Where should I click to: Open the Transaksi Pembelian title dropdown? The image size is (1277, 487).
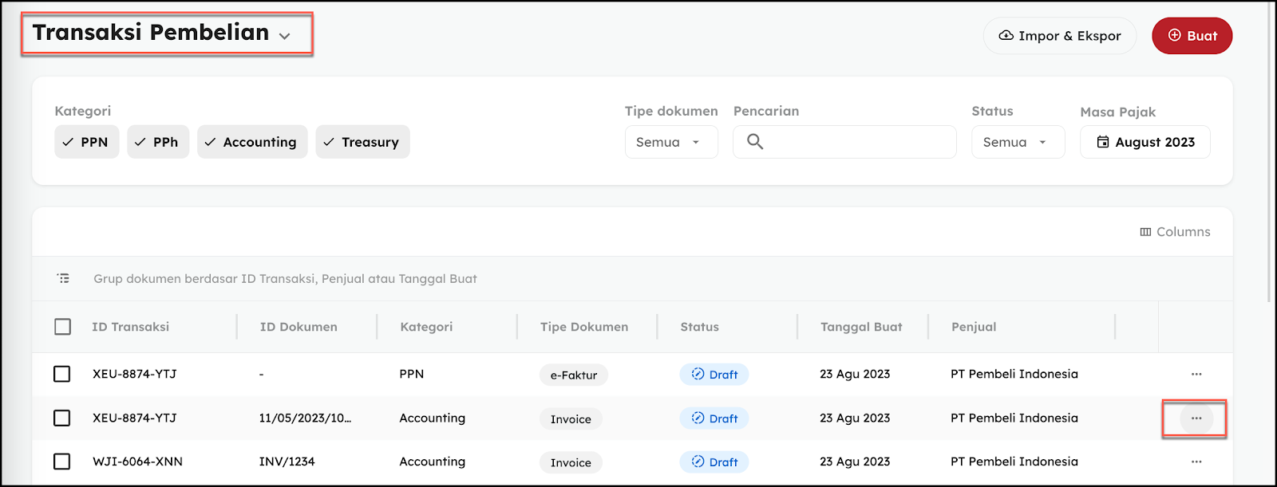pyautogui.click(x=163, y=33)
